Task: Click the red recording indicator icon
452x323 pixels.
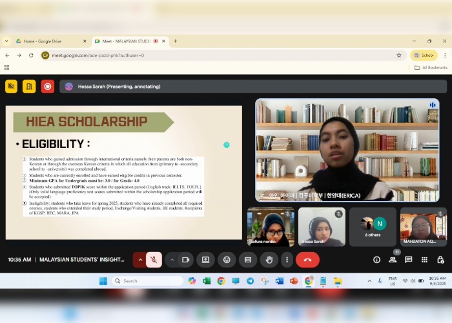Action: pyautogui.click(x=47, y=86)
